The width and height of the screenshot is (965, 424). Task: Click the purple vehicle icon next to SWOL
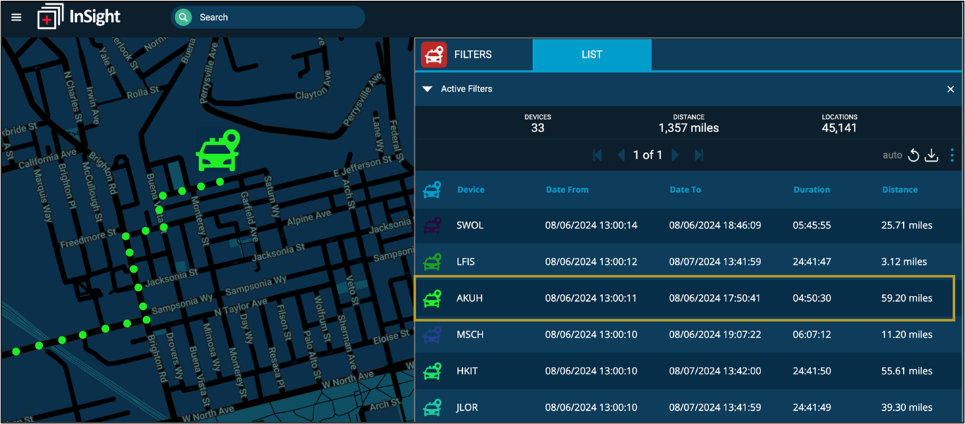(x=432, y=225)
